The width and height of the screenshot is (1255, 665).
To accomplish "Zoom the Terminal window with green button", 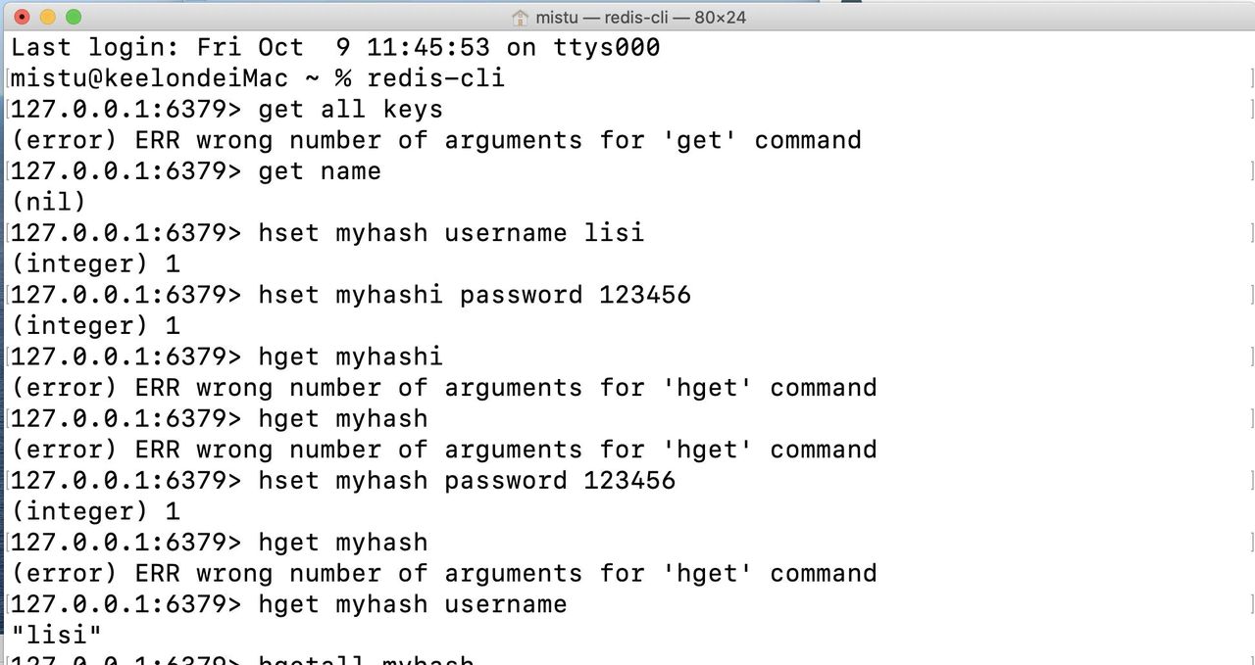I will (x=73, y=18).
